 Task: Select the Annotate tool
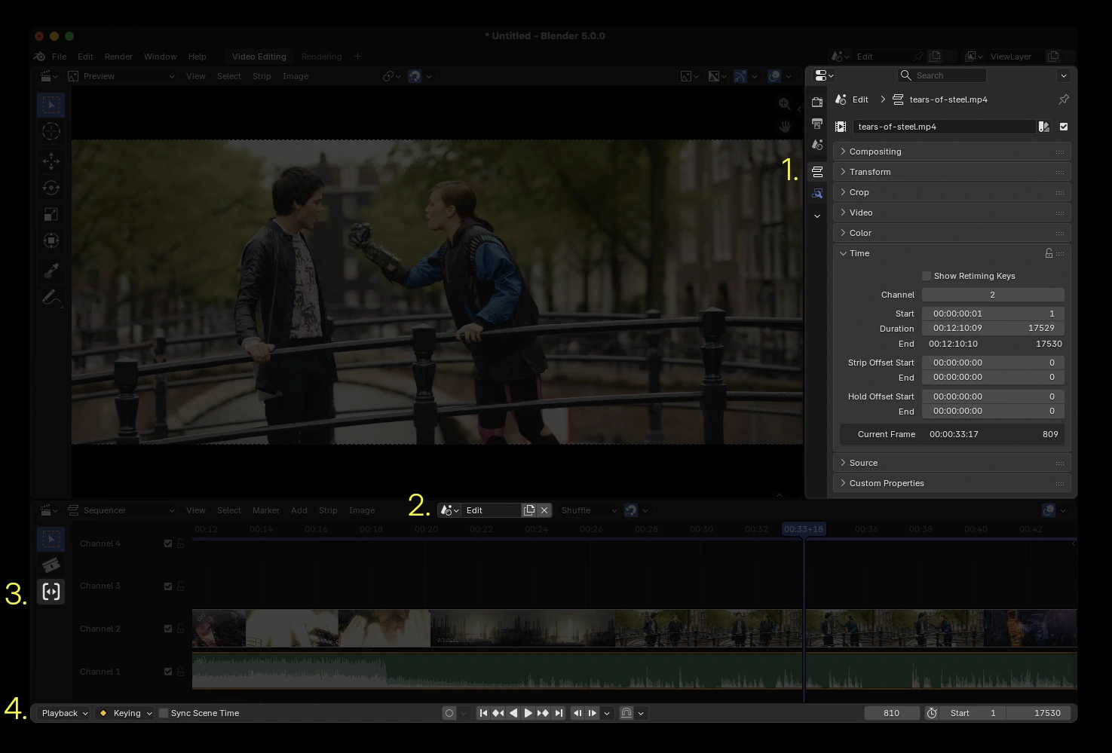coord(51,297)
